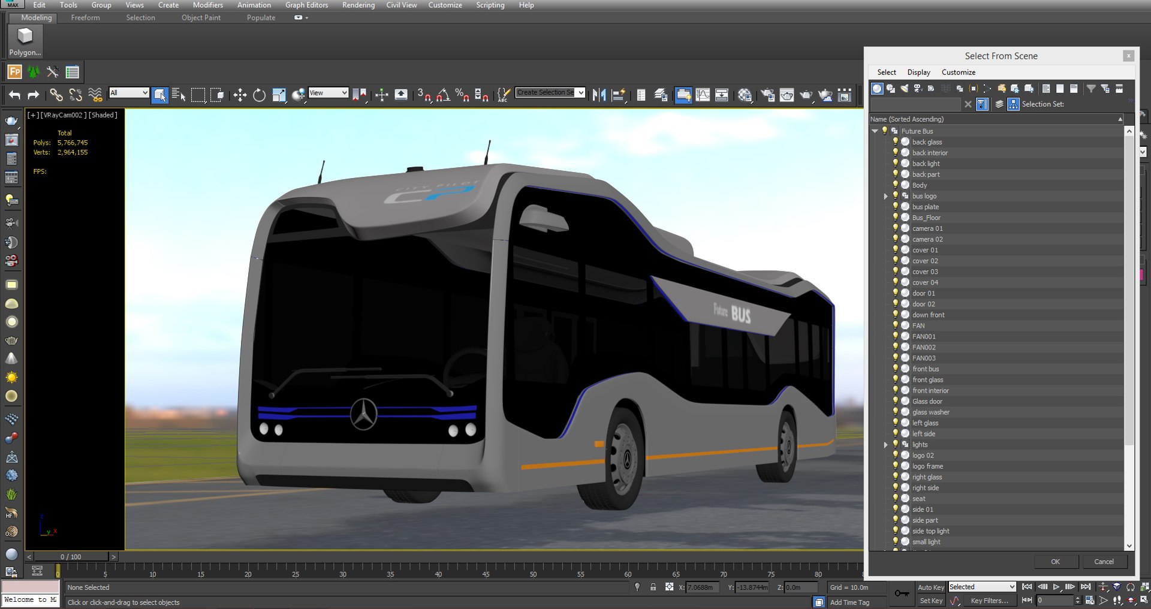Click OK in Select From Scene
Viewport: 1151px width, 609px height.
click(1056, 562)
